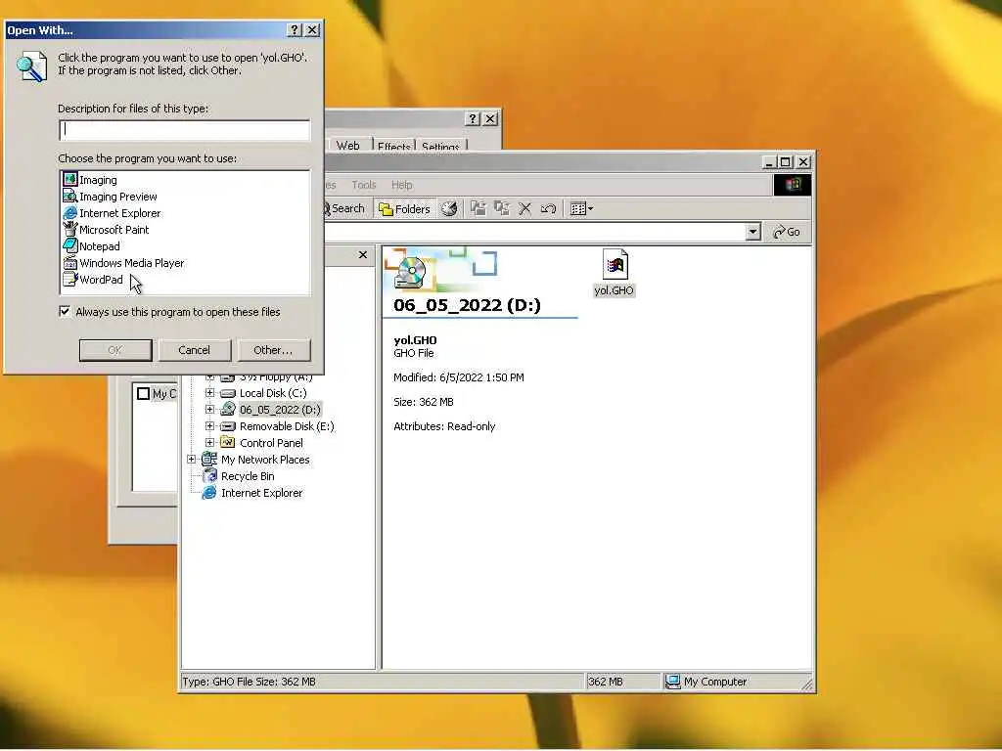Screen dimensions: 1002x751
Task: Click the Windows logo throbber
Action: [793, 185]
